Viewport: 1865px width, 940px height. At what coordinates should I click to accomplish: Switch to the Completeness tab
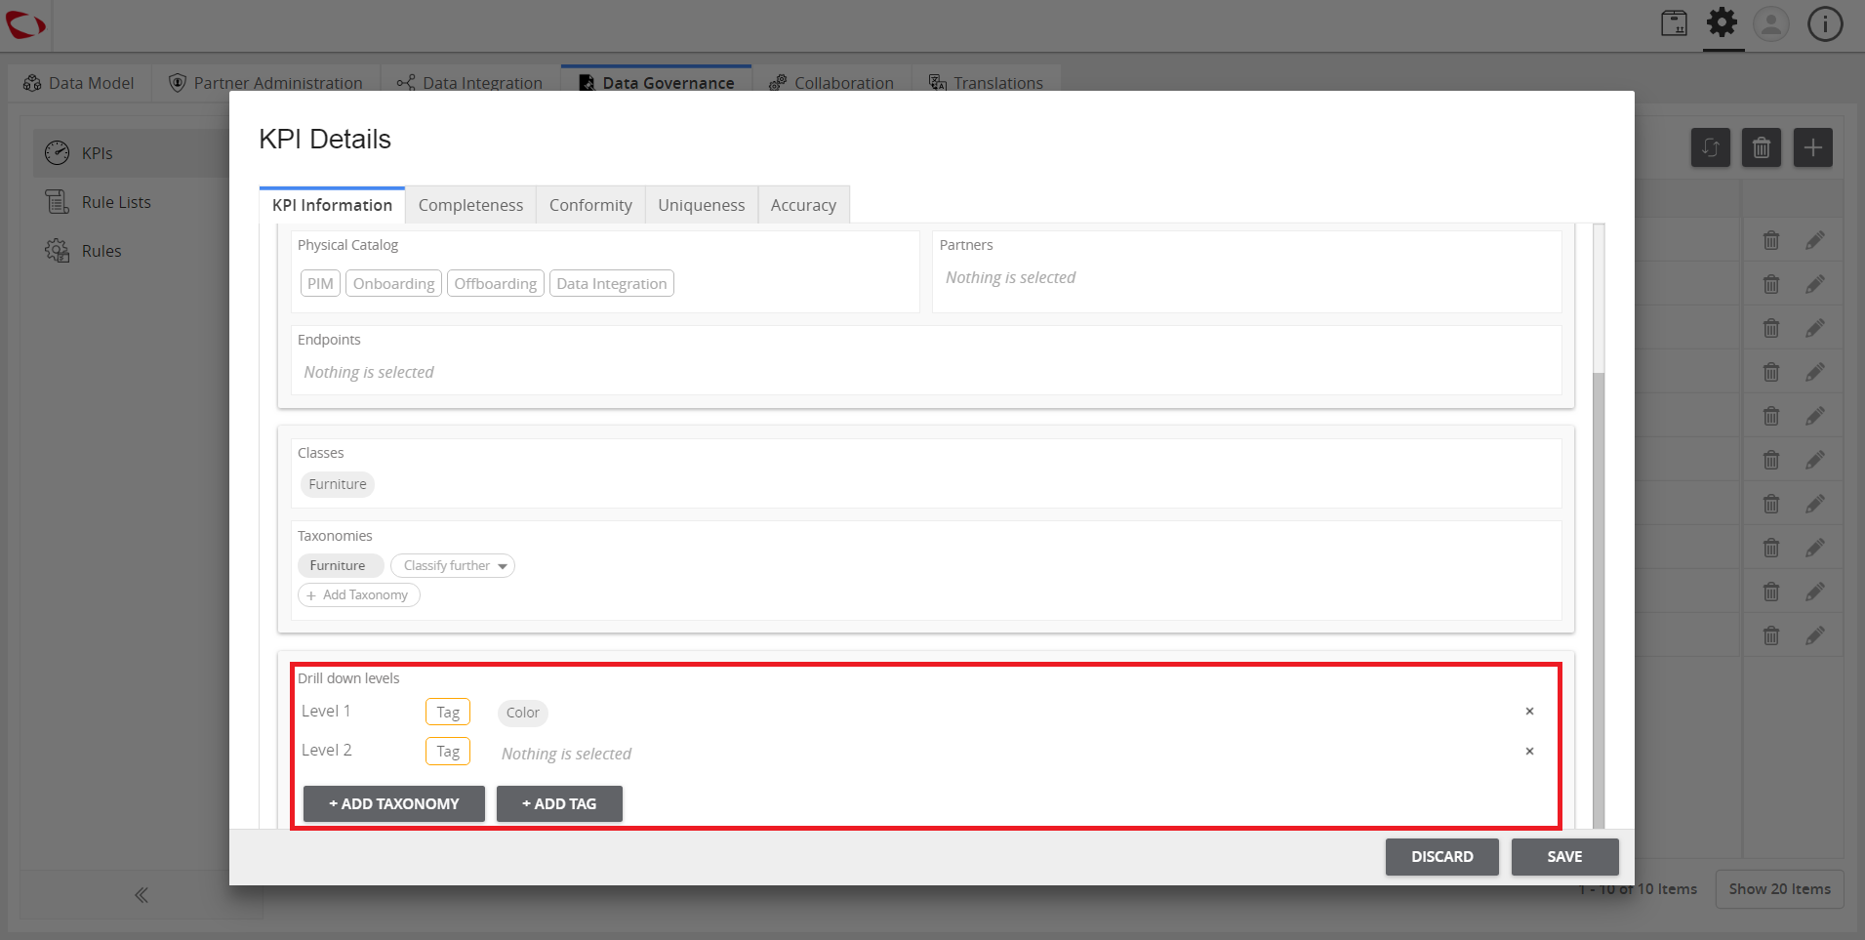[470, 205]
